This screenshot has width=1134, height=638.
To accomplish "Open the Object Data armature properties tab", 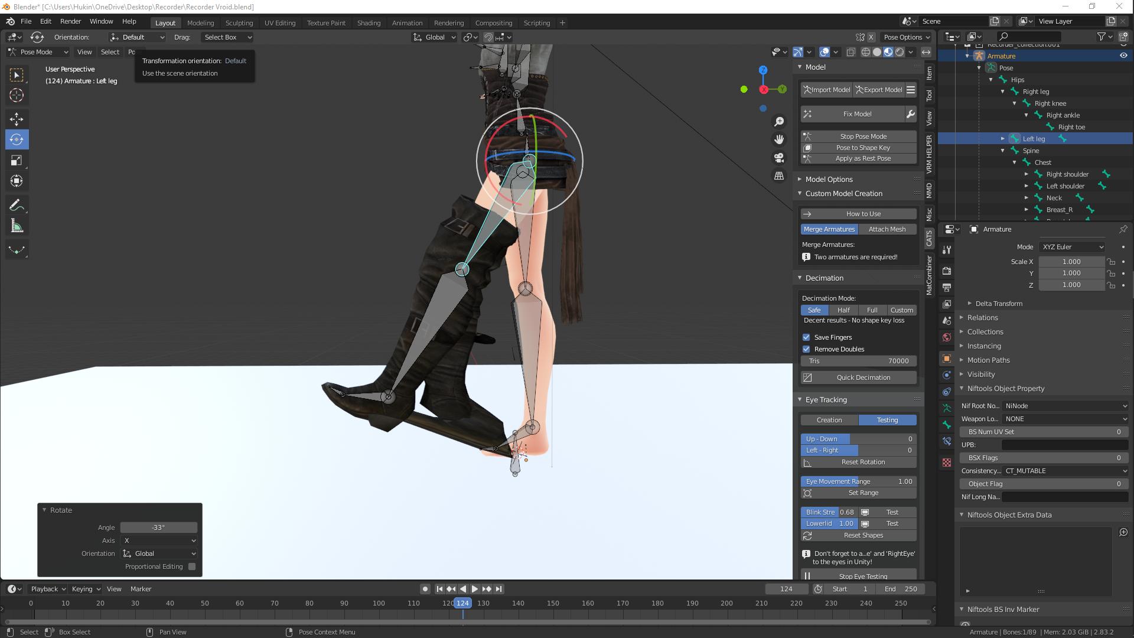I will (947, 408).
